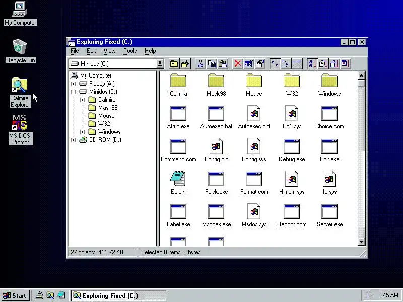Image resolution: width=403 pixels, height=302 pixels.
Task: Delete with the red X icon
Action: (x=238, y=64)
